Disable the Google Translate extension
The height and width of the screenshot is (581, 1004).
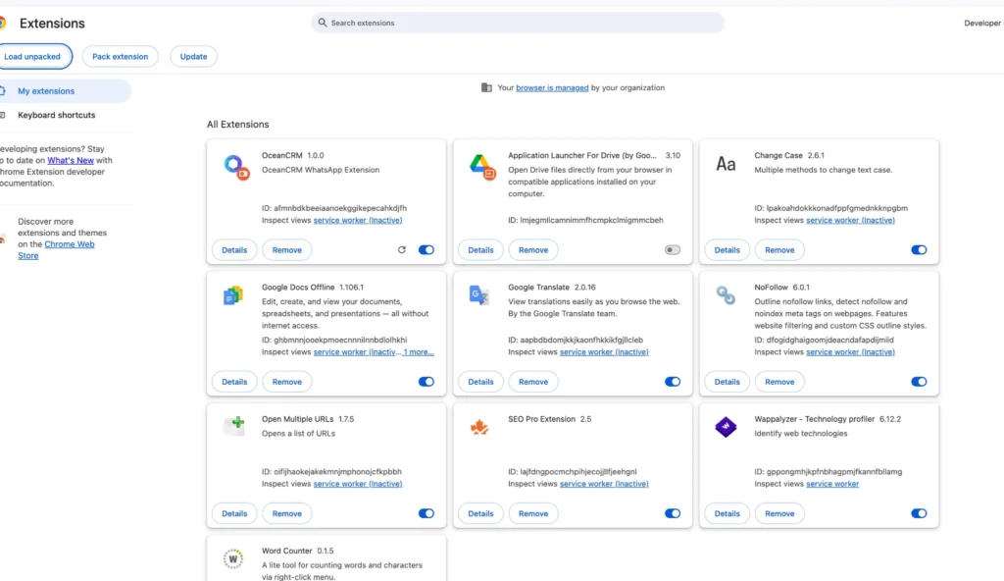[x=673, y=382]
